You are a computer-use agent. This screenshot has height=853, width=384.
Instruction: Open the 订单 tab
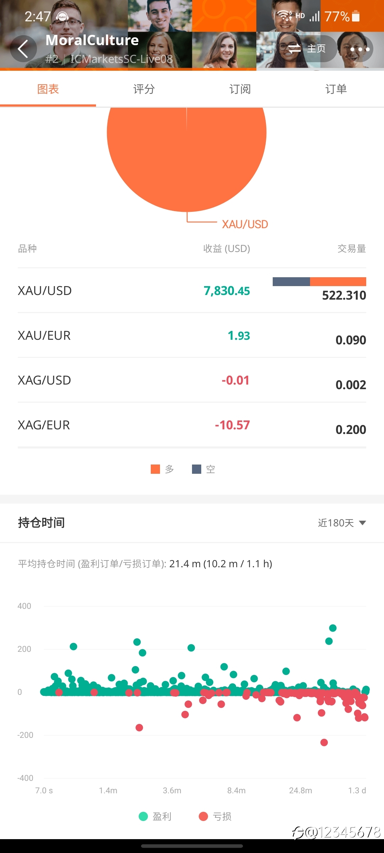336,89
